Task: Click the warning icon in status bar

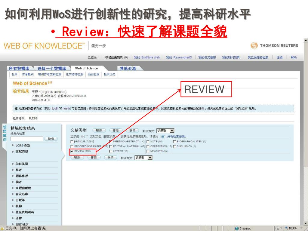Action: coord(2,229)
